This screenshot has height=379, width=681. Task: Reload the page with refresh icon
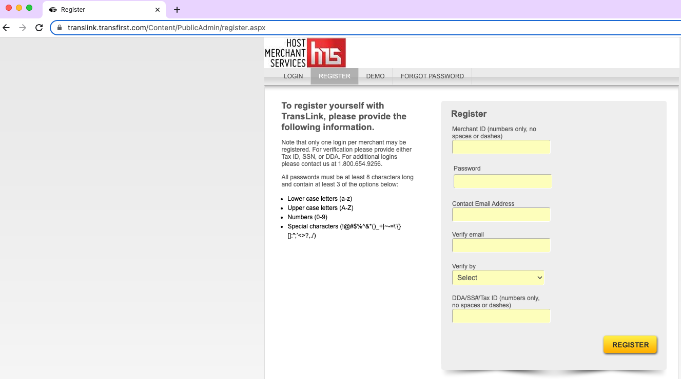tap(38, 28)
